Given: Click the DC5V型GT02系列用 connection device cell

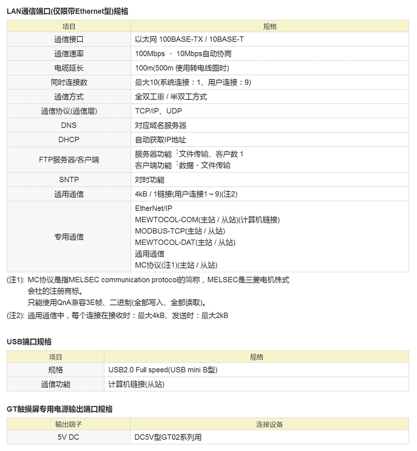Looking at the screenshot, I should tap(168, 437).
